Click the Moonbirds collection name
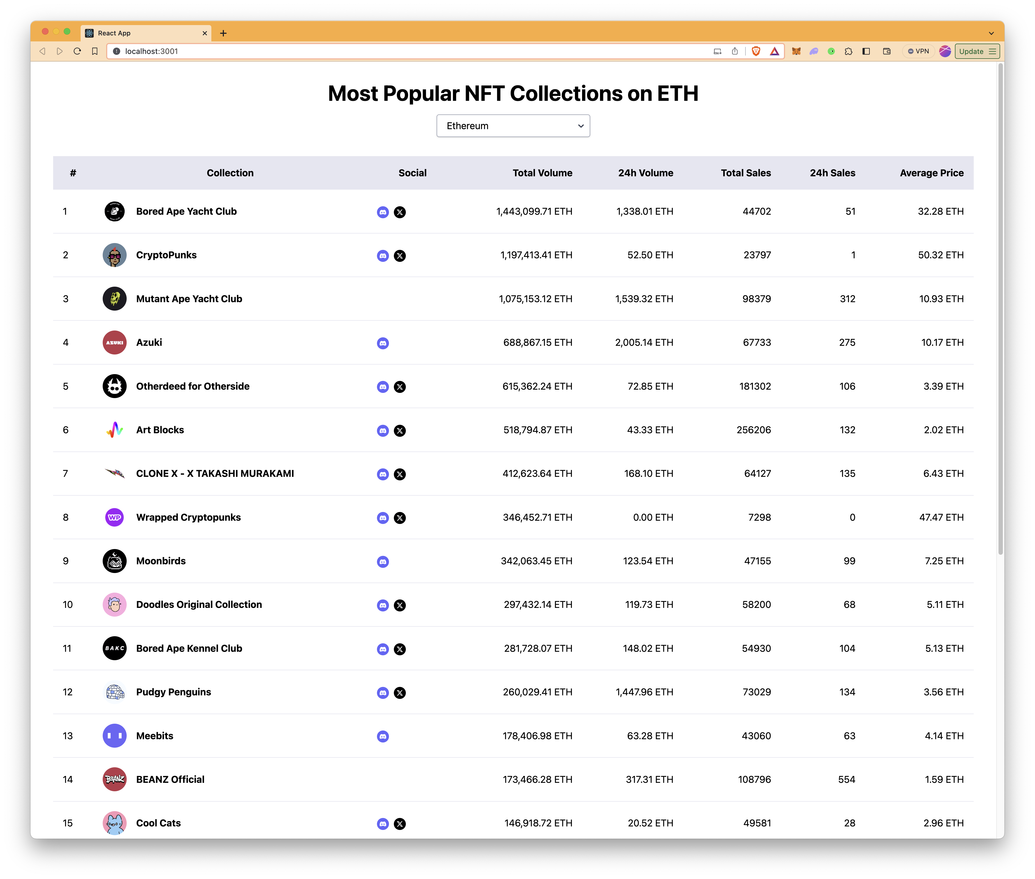Viewport: 1035px width, 879px height. click(x=161, y=560)
